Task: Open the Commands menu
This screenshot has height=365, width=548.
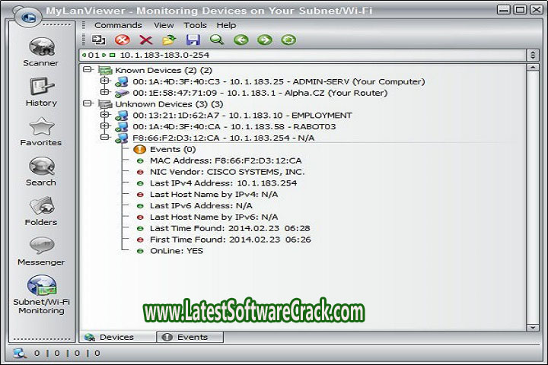Action: click(118, 25)
